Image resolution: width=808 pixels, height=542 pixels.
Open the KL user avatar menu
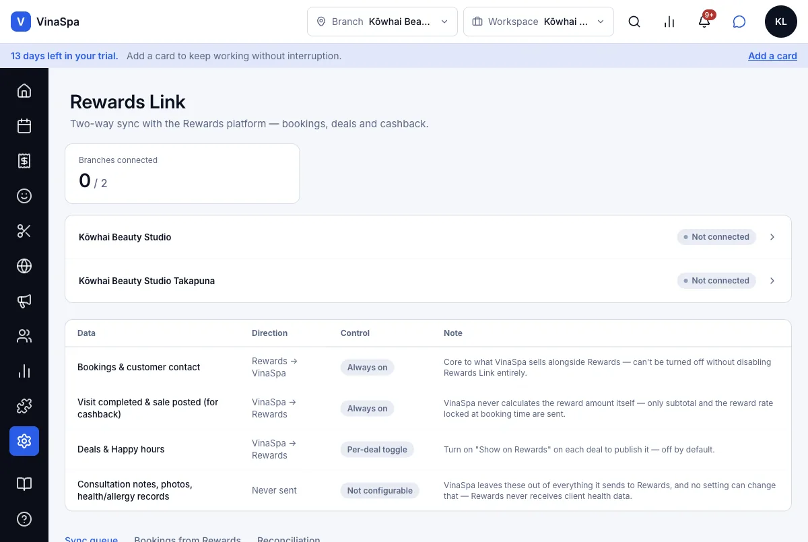click(781, 22)
